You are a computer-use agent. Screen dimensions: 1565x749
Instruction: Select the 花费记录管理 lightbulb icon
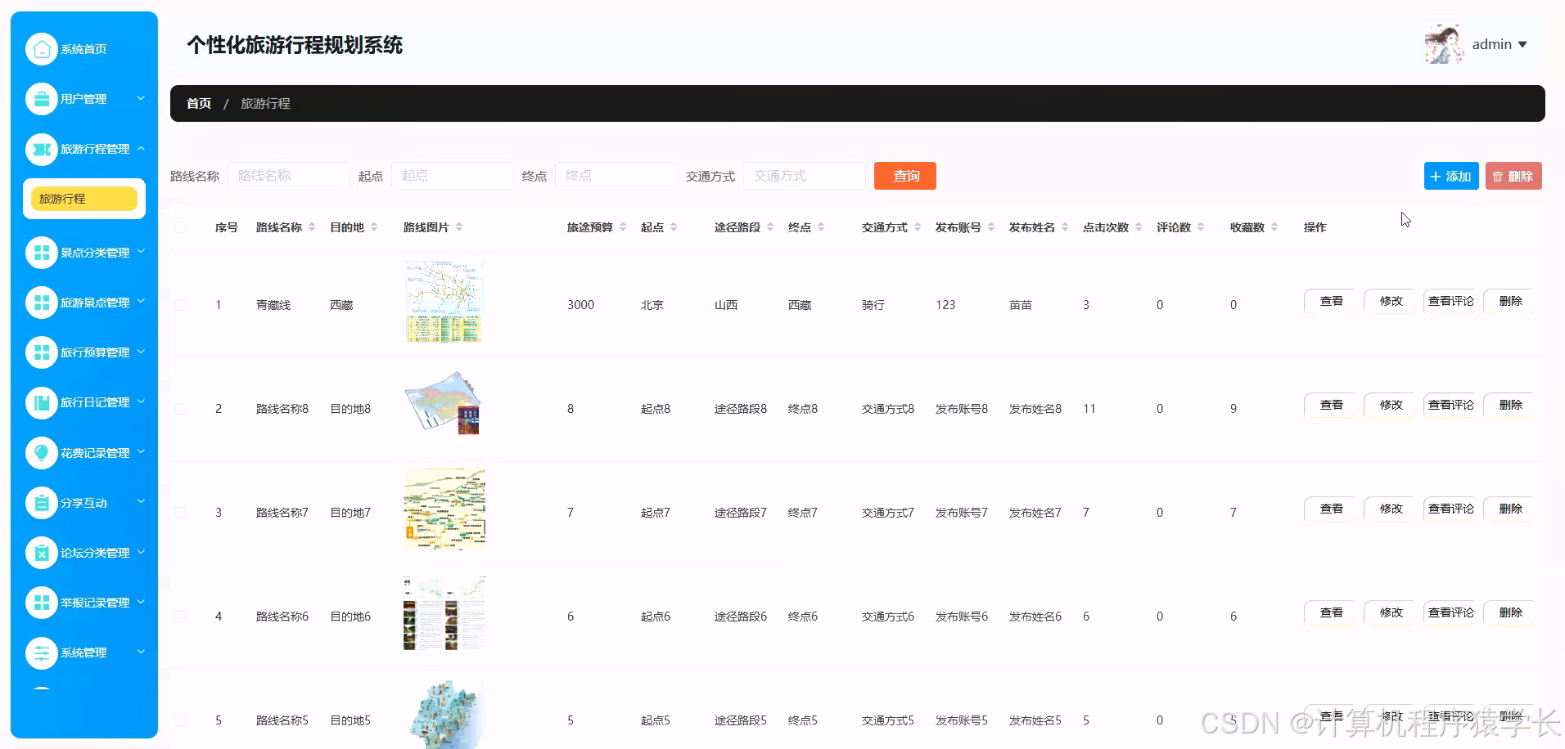pos(42,452)
